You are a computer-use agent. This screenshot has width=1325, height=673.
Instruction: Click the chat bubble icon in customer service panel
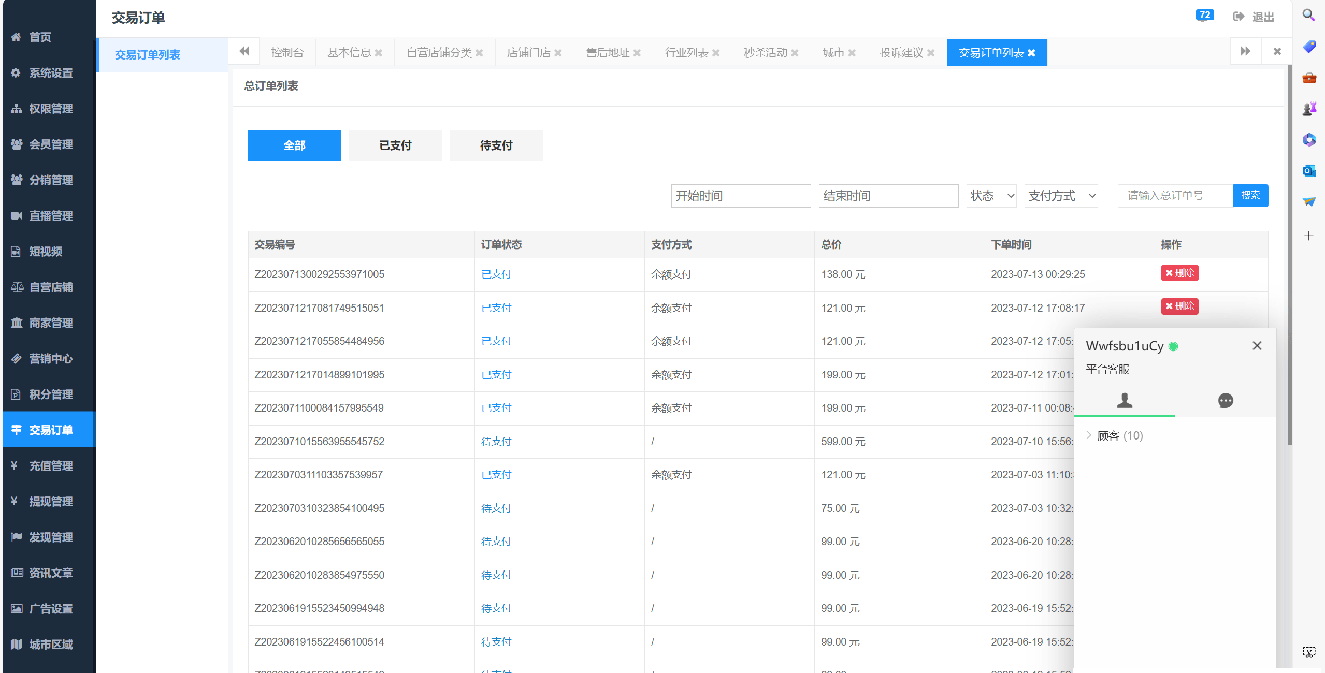pos(1225,400)
